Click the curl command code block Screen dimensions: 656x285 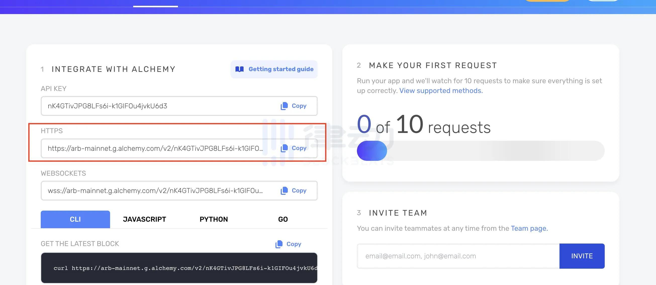179,268
